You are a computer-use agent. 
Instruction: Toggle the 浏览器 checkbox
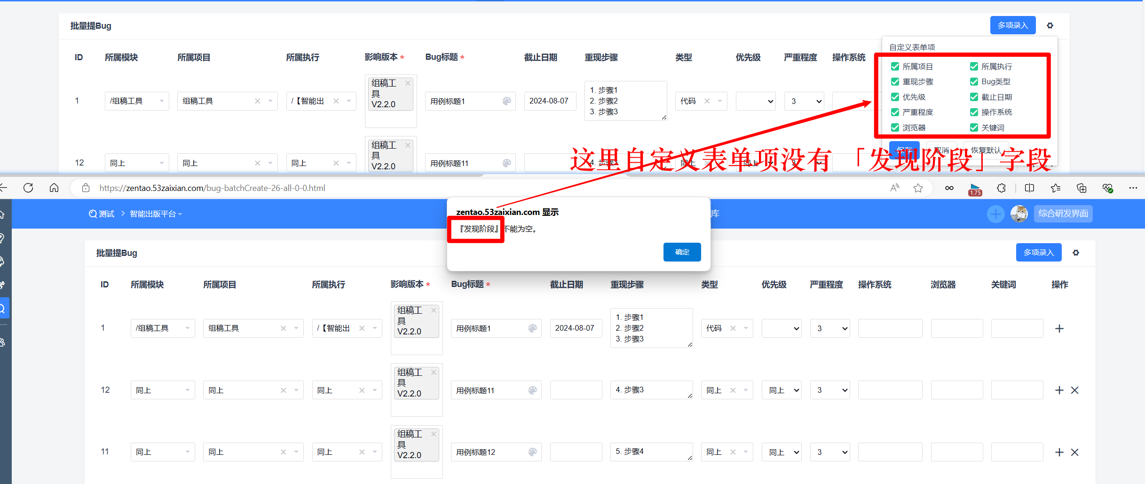(x=895, y=127)
